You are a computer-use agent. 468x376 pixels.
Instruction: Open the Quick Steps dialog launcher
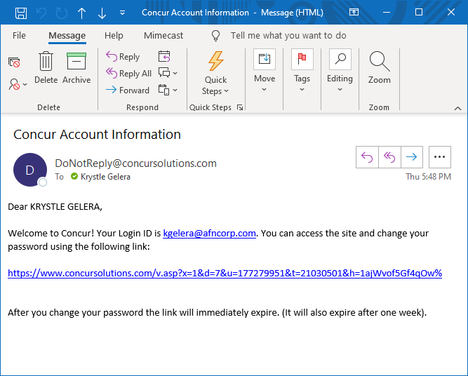point(240,107)
